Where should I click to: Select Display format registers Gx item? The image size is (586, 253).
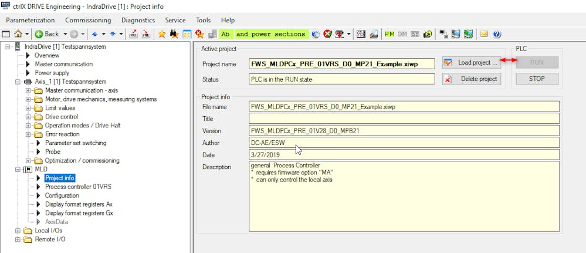coord(79,213)
